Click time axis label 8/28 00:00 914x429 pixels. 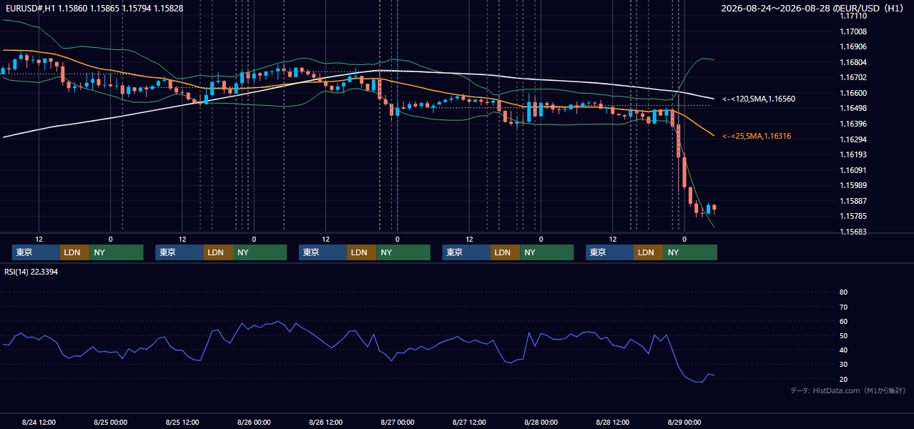541,423
